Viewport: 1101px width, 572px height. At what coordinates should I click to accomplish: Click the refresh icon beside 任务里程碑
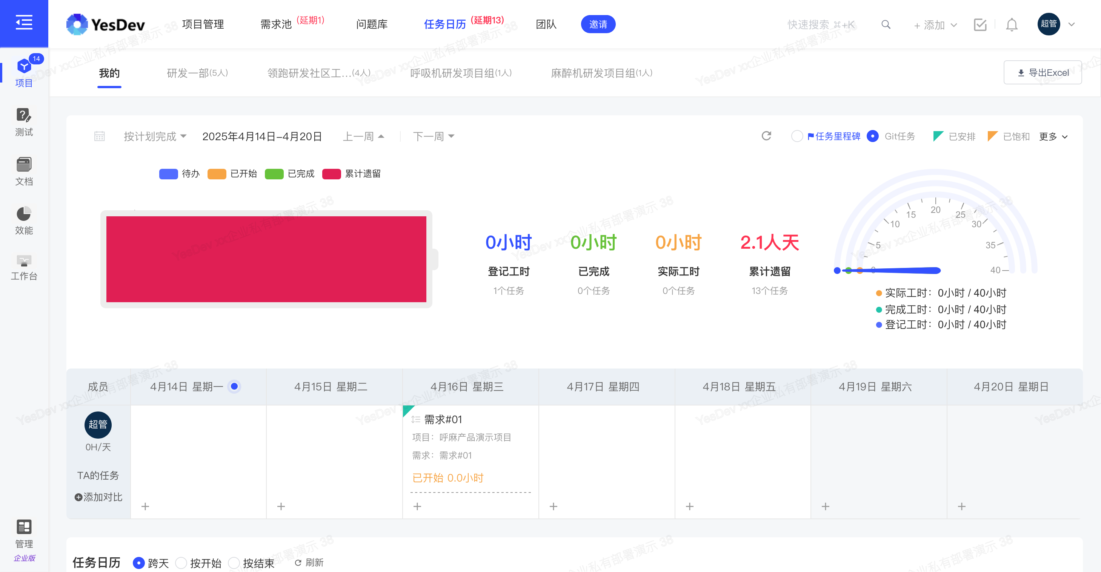pyautogui.click(x=766, y=136)
